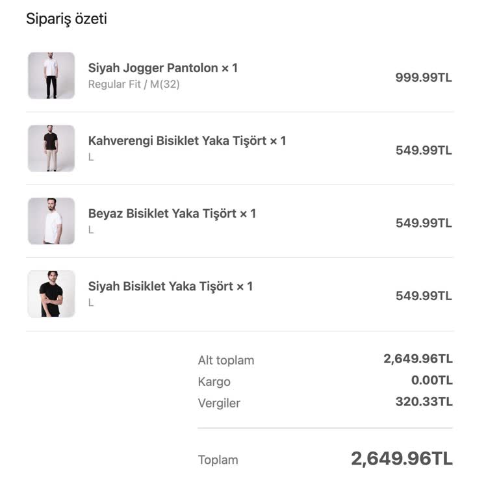Select the Siyah Bisiklet Yaka Tişört name
Screen dimensions: 499x499
170,286
